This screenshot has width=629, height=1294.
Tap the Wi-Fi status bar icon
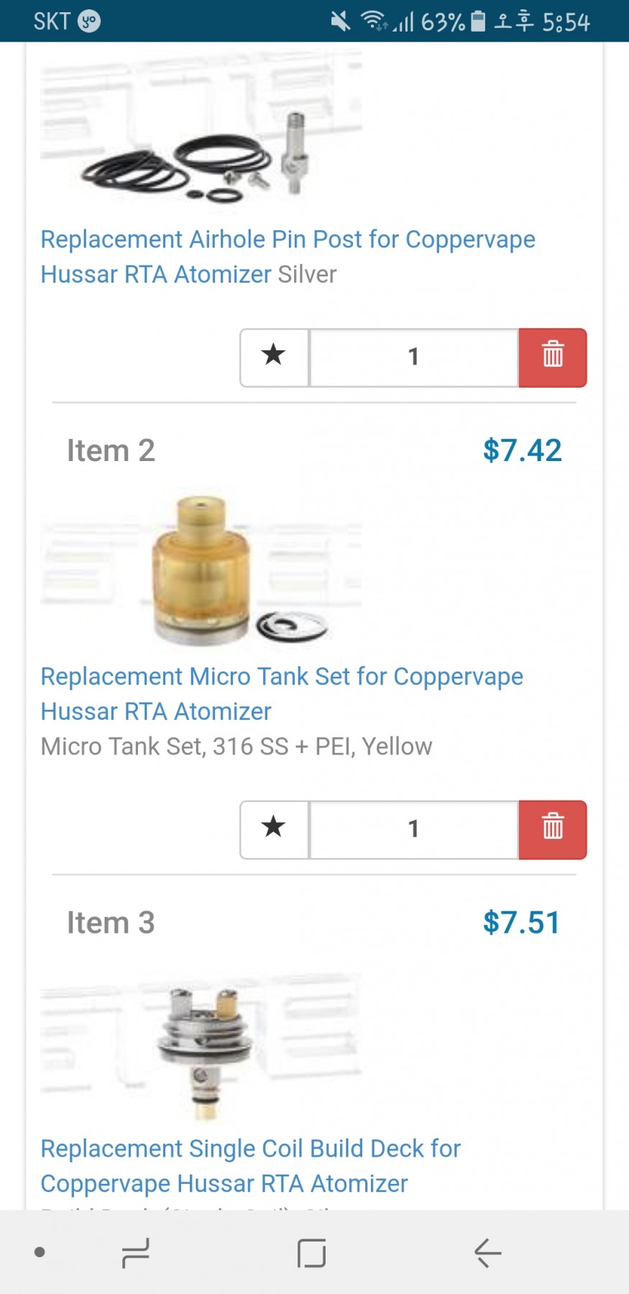[373, 21]
